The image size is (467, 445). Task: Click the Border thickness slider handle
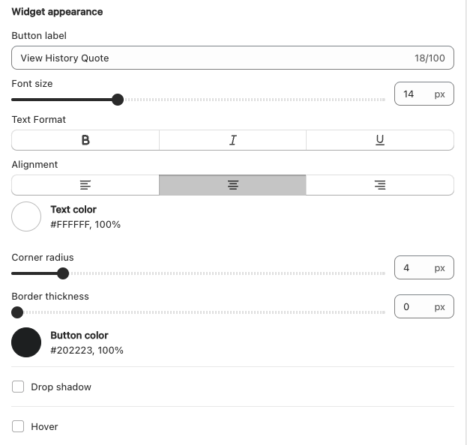click(17, 312)
